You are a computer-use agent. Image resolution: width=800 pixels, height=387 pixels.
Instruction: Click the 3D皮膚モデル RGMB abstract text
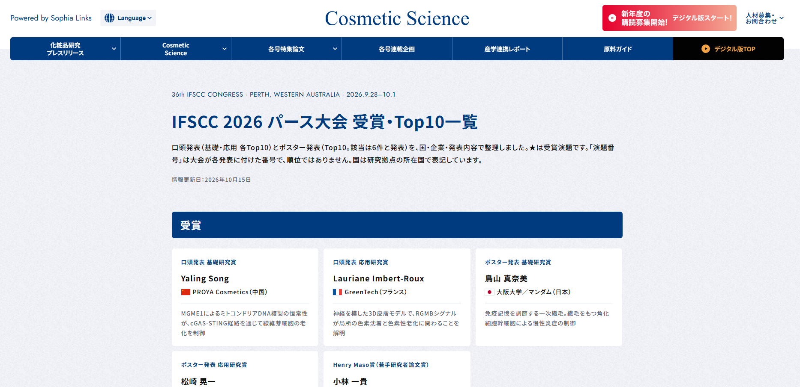pyautogui.click(x=396, y=323)
